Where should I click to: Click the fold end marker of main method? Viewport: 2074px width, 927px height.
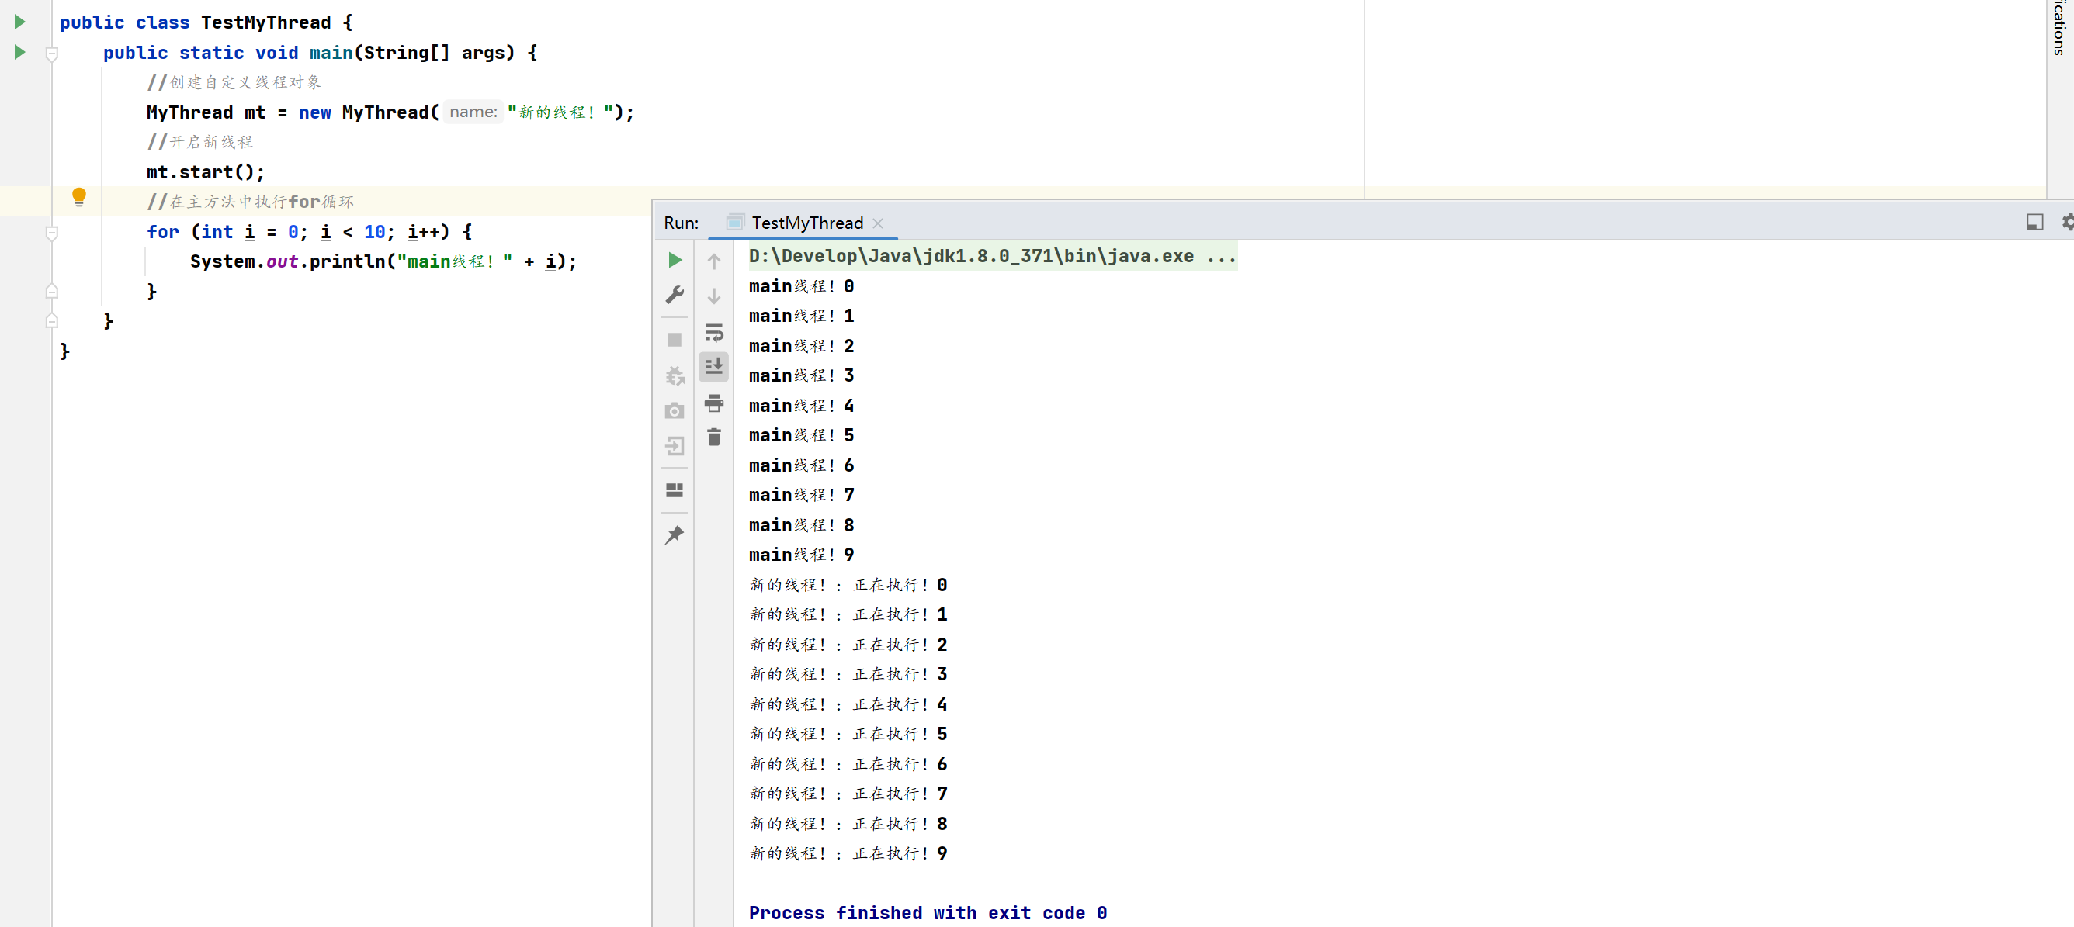[x=51, y=321]
